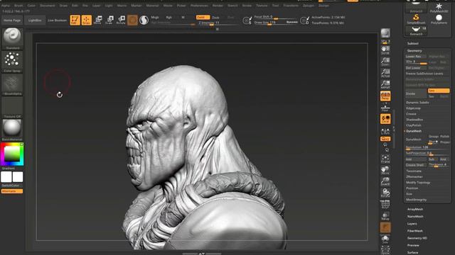Click the Frame mesh icon
Image resolution: width=455 pixels, height=255 pixels.
[x=385, y=159]
